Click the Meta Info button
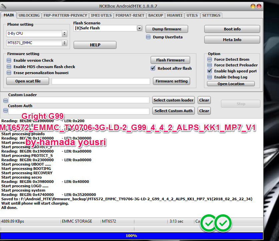Screen dimensions: 279x241 pyautogui.click(x=232, y=40)
